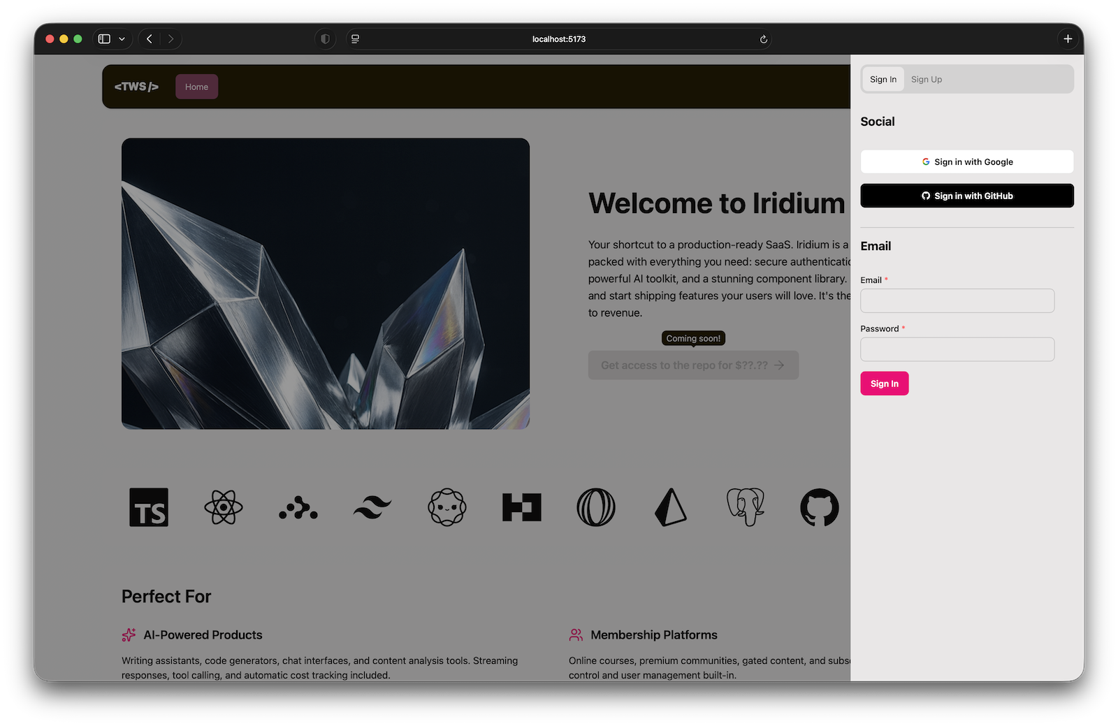The height and width of the screenshot is (726, 1118).
Task: Click the React atom logo icon
Action: point(224,507)
